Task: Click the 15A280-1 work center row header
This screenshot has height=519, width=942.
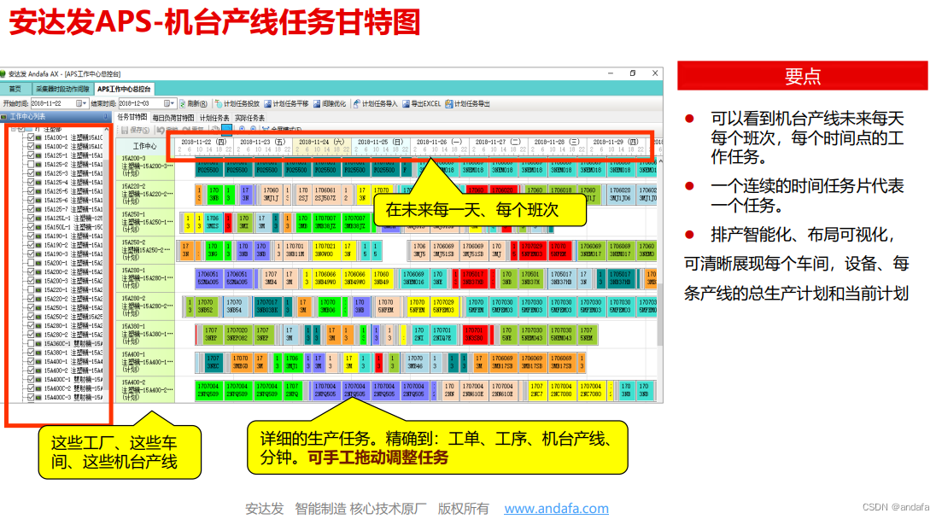Action: click(145, 278)
